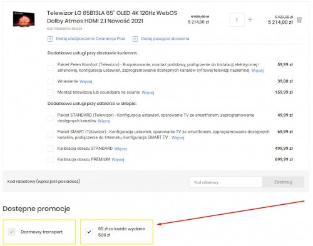Select the 699,99 zł PREMIUM calibration price
Viewport: 313px width, 246px height.
pos(284,159)
